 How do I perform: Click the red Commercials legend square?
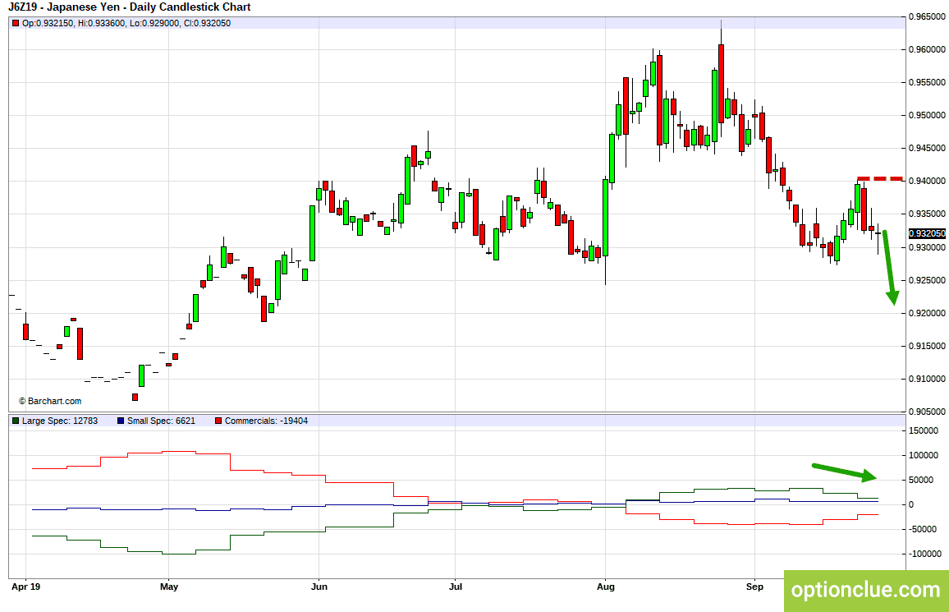pyautogui.click(x=218, y=421)
